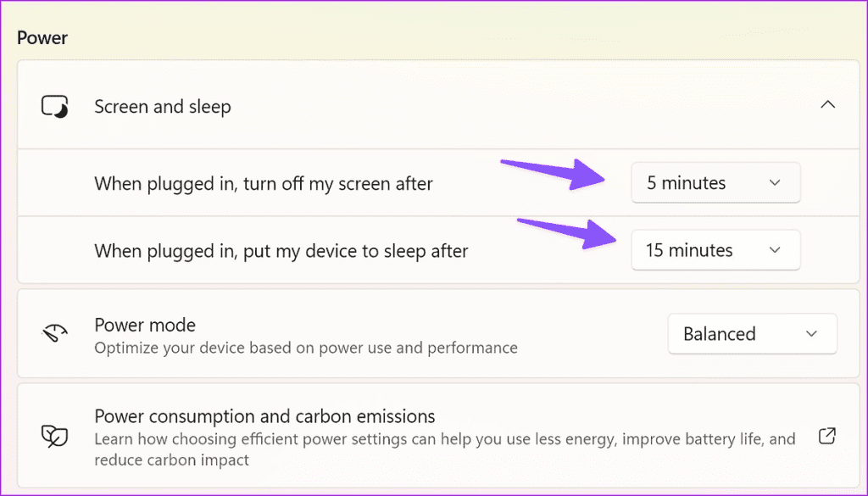Open the Balanced power mode dropdown
This screenshot has height=496, width=868.
pyautogui.click(x=752, y=333)
